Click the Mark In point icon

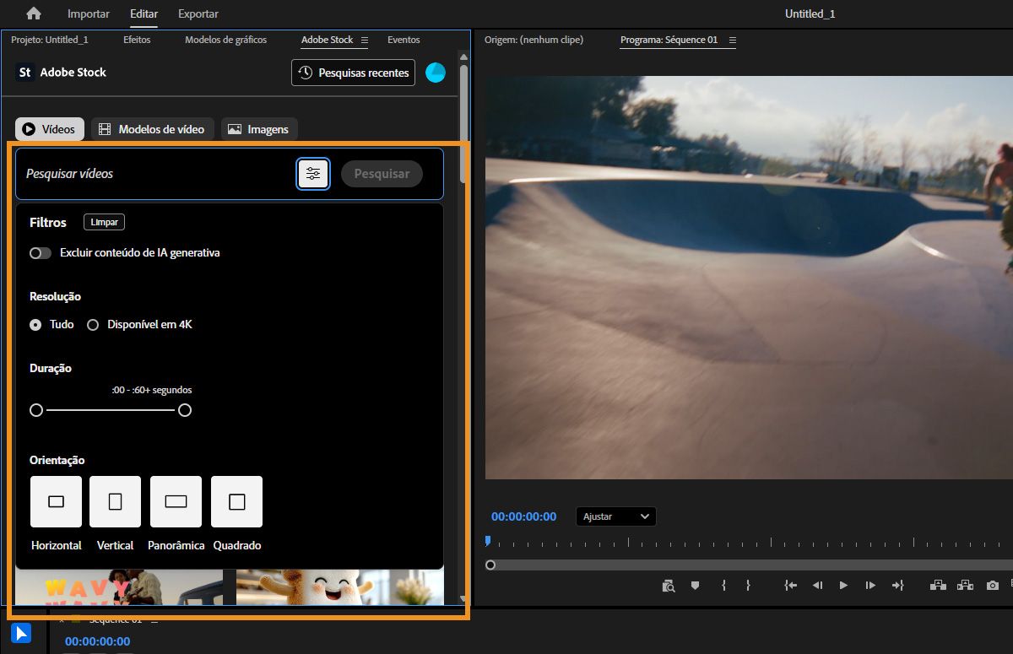tap(723, 585)
